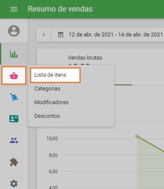164x189 pixels.
Task: Open the Customers people icon
Action: click(x=14, y=141)
